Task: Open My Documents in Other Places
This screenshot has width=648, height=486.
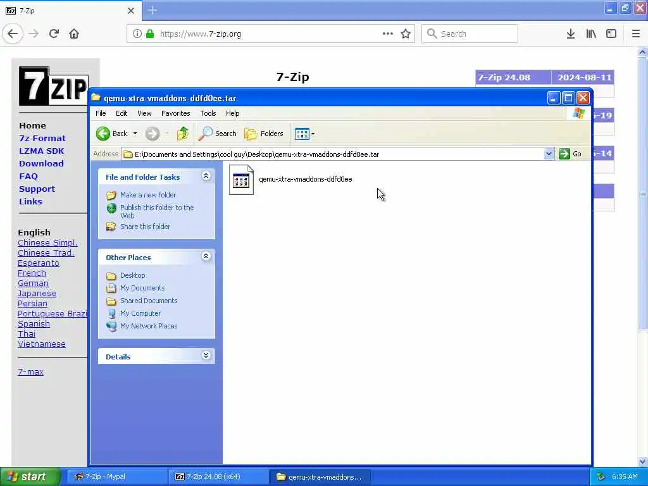Action: (x=142, y=288)
